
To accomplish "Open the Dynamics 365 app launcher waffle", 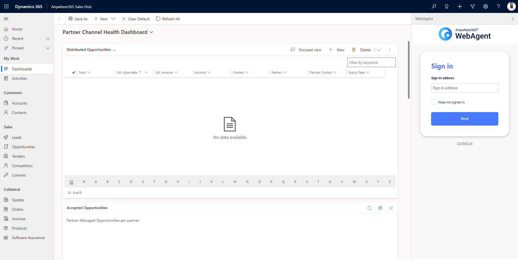I will 6,6.
